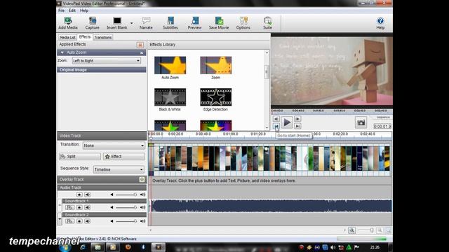The width and height of the screenshot is (449, 252).
Task: Click the large Play button in preview
Action: point(287,122)
